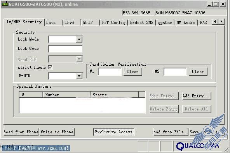The height and width of the screenshot is (153, 230).
Task: Click Read from Phone button
Action: tap(21, 132)
